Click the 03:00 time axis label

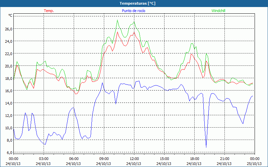pos(44,159)
